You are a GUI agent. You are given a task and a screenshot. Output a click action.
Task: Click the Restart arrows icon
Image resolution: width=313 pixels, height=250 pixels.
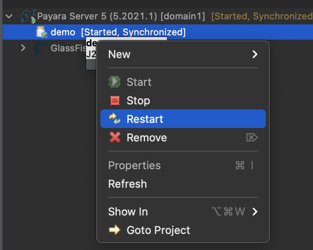coord(115,119)
